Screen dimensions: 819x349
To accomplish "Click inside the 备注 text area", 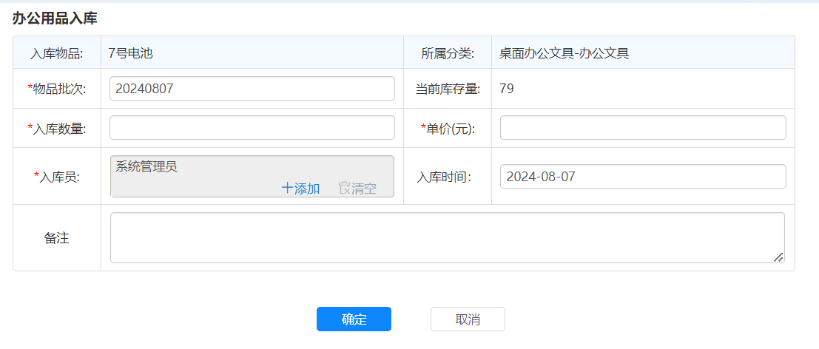I will click(447, 237).
